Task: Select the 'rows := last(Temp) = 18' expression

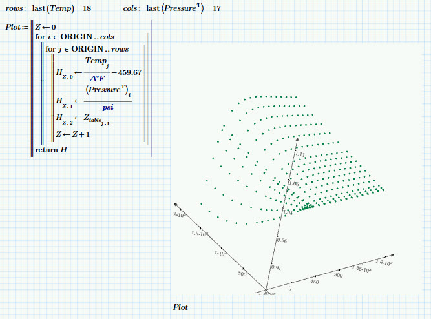Action: pos(48,8)
